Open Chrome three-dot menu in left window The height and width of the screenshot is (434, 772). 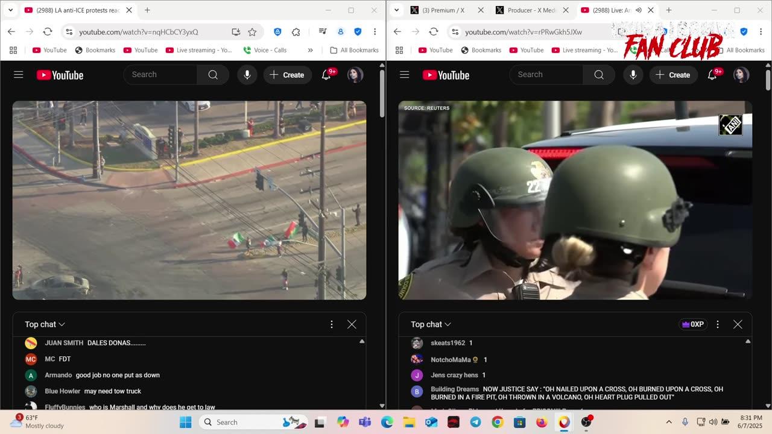click(x=375, y=32)
